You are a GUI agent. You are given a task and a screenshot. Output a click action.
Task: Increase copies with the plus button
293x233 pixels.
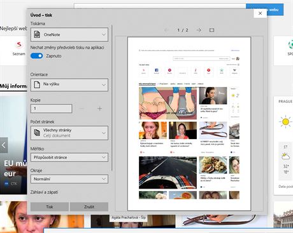99,109
